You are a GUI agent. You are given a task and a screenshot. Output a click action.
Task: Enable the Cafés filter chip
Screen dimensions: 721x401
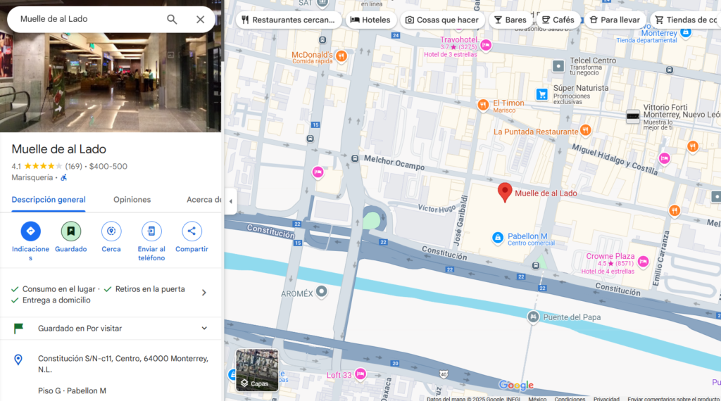click(x=557, y=20)
